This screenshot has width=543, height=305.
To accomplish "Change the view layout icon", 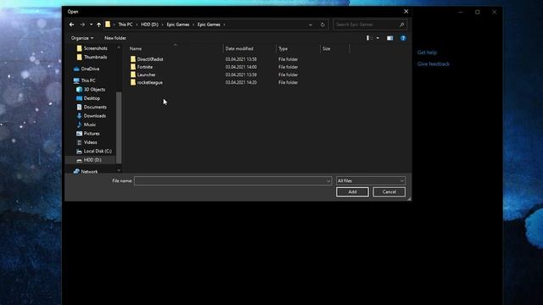I will 370,38.
